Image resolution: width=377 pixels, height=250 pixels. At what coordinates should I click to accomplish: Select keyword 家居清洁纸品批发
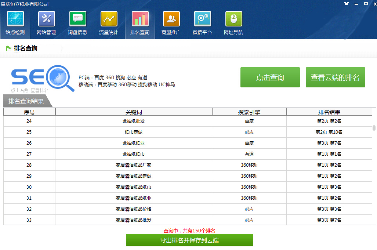tap(134, 220)
